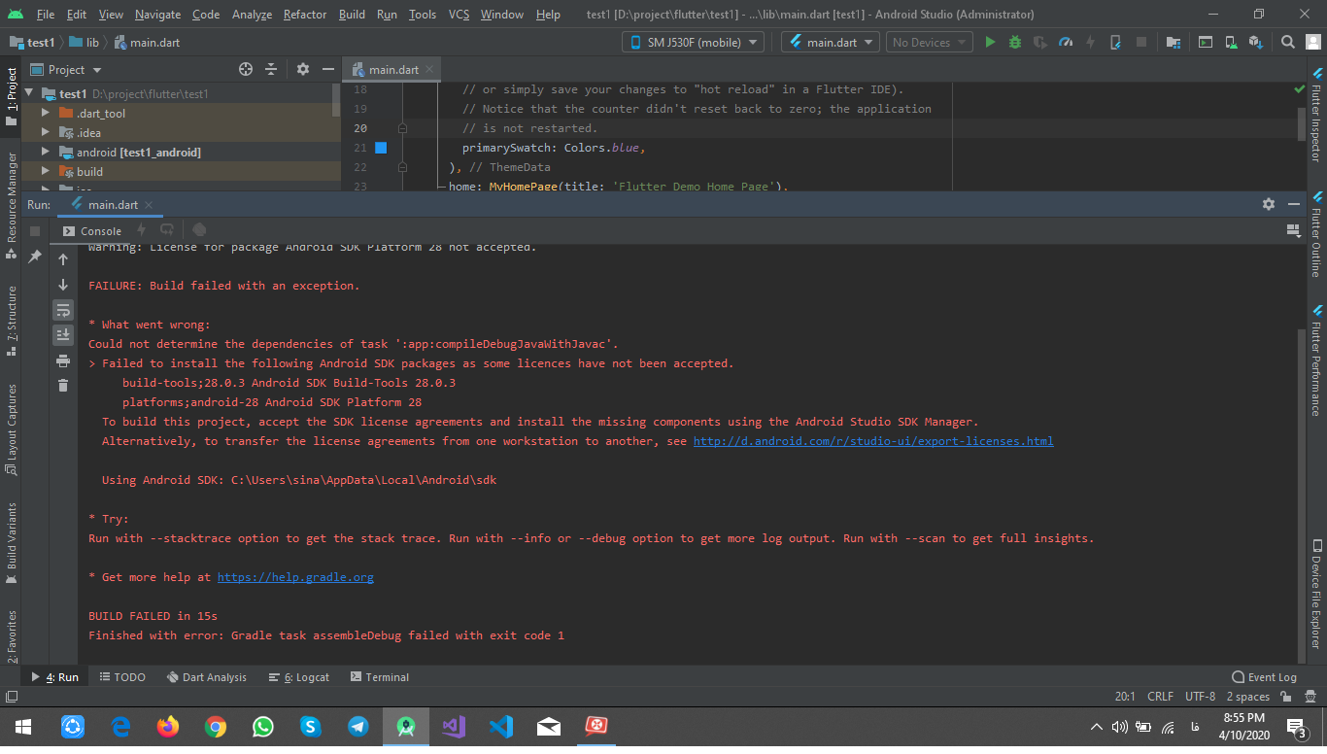Open the main.dart run configuration dropdown

point(830,42)
